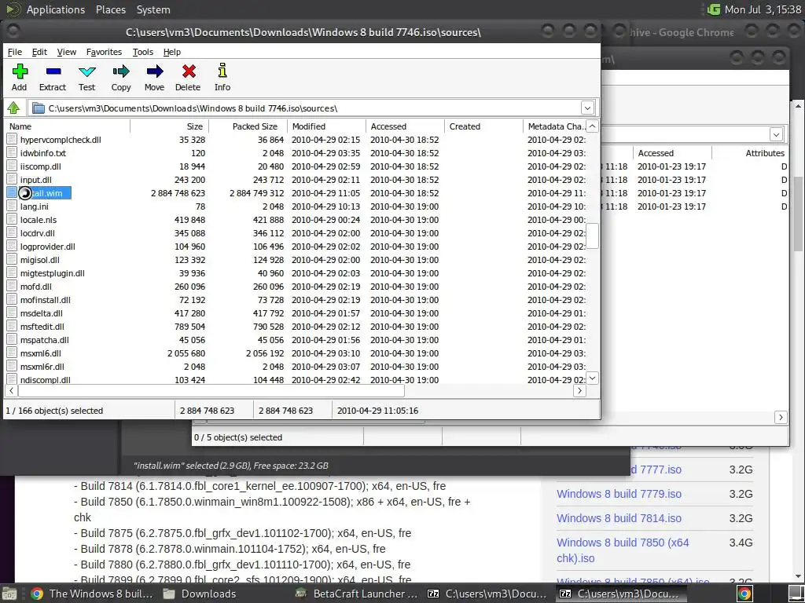The width and height of the screenshot is (805, 603).
Task: Open the File menu
Action: [x=15, y=52]
